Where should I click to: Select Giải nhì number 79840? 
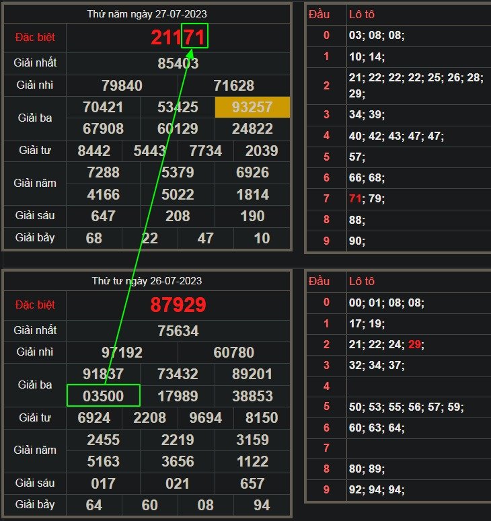click(122, 85)
